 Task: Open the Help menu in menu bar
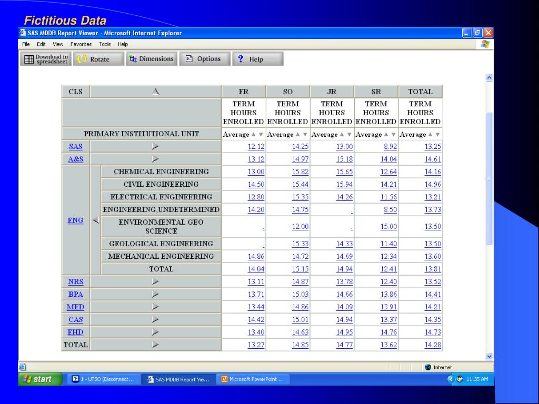pyautogui.click(x=123, y=44)
